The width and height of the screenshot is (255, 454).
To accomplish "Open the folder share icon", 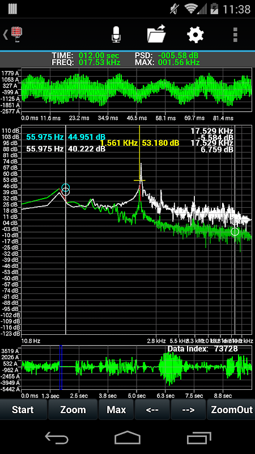I will 156,34.
